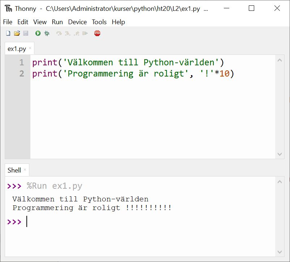Screen dimensions: 290x262
Task: Click the editor scrollbar down arrow
Action: coord(280,154)
